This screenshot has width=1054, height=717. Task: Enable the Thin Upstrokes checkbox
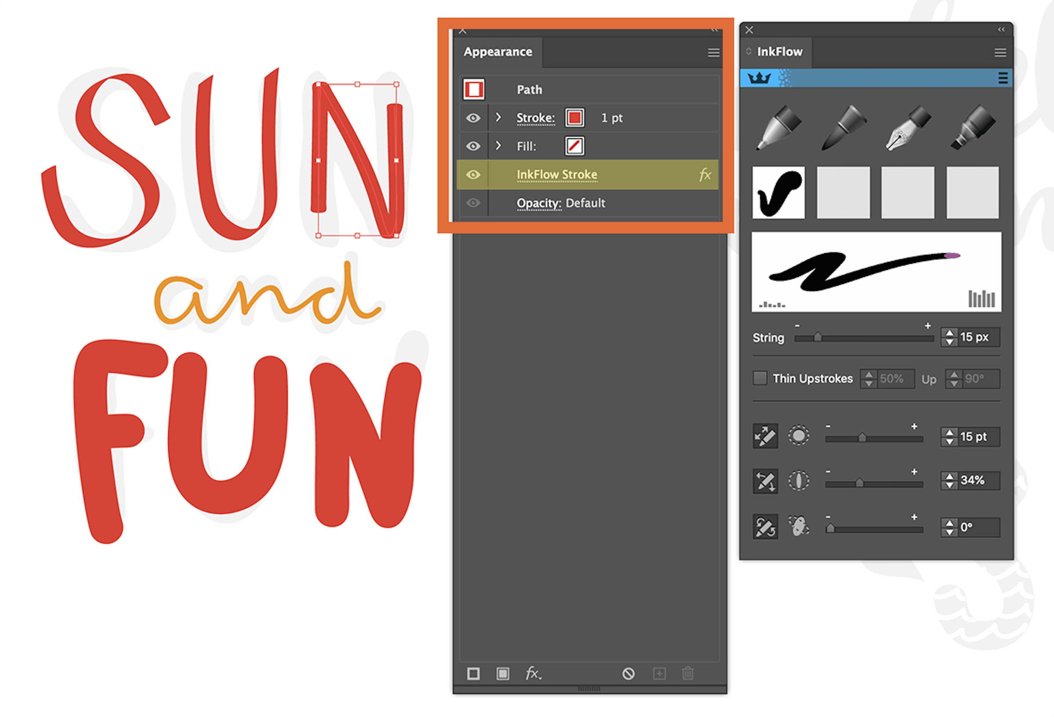click(x=760, y=378)
